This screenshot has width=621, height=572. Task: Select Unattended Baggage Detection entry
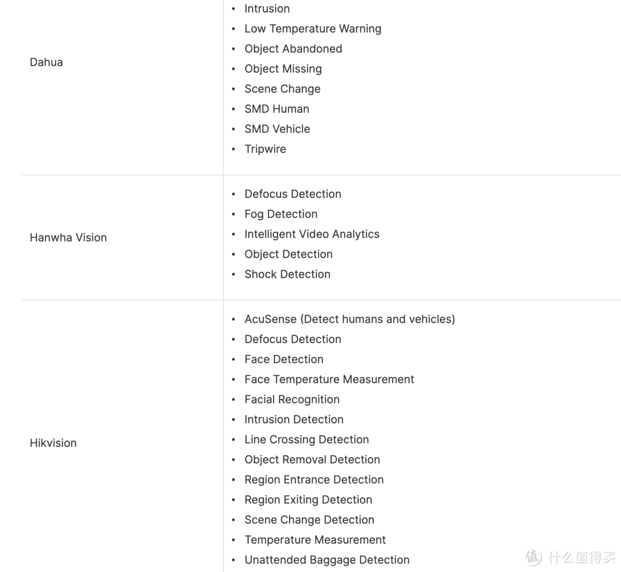(327, 560)
